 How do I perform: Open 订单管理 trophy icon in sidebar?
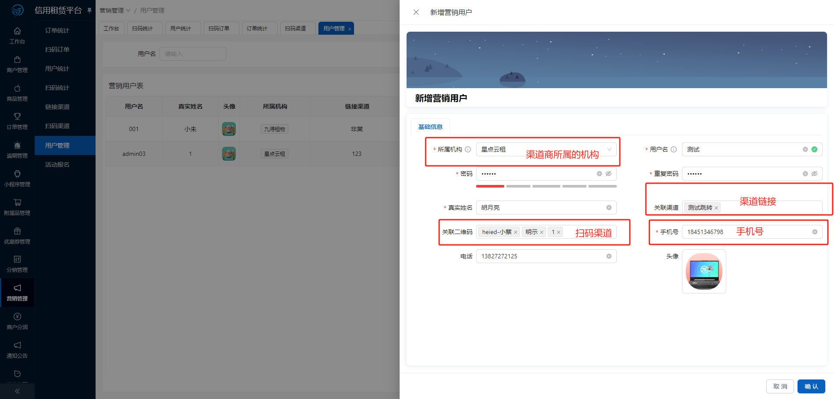pos(17,116)
